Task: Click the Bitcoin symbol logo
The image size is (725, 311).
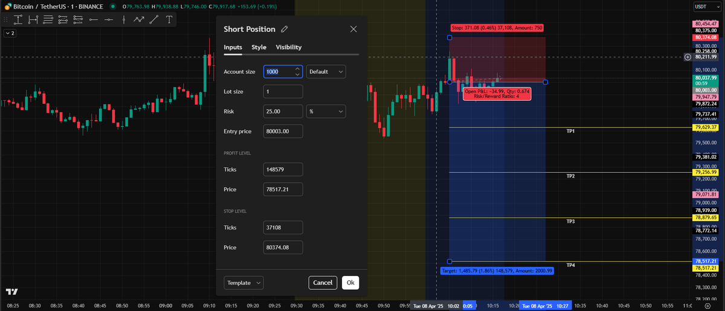Action: pos(8,6)
